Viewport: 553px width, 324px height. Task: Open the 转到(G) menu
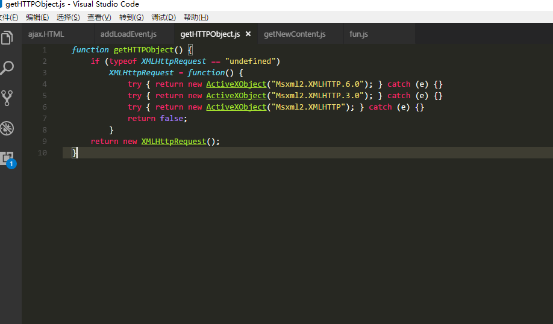[131, 17]
